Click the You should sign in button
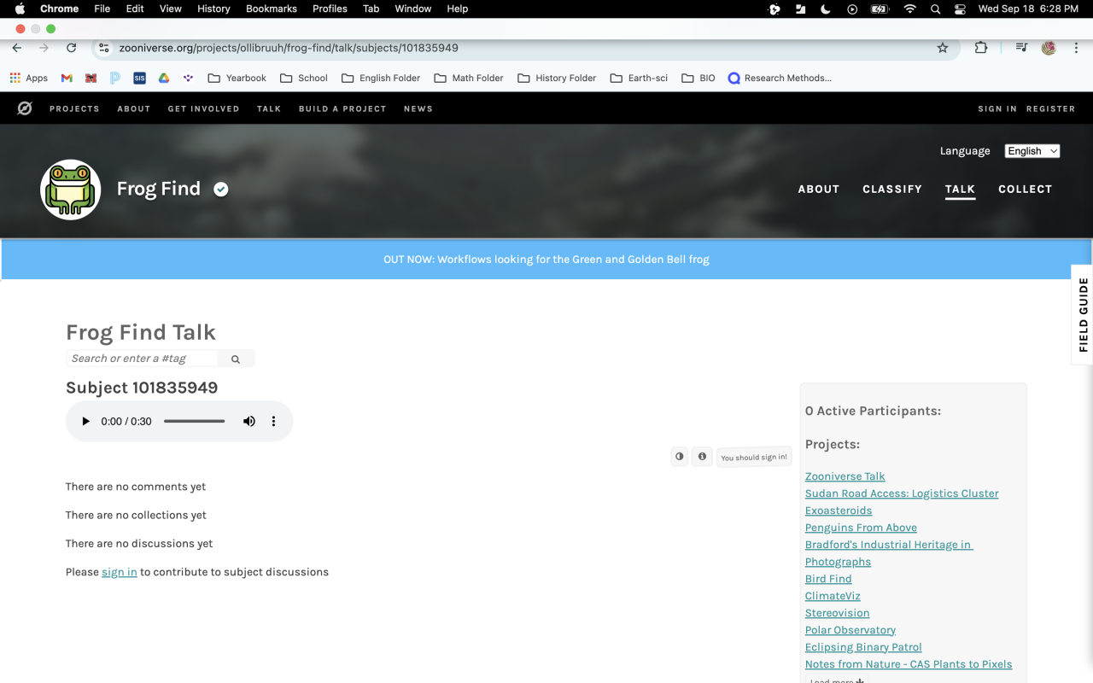The width and height of the screenshot is (1093, 683). point(754,458)
